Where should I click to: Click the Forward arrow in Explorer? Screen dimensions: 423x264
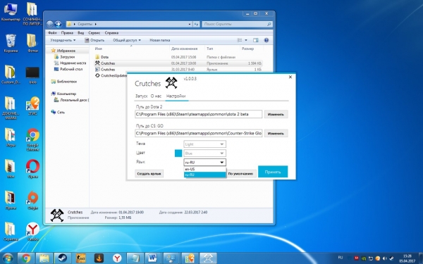[58, 24]
